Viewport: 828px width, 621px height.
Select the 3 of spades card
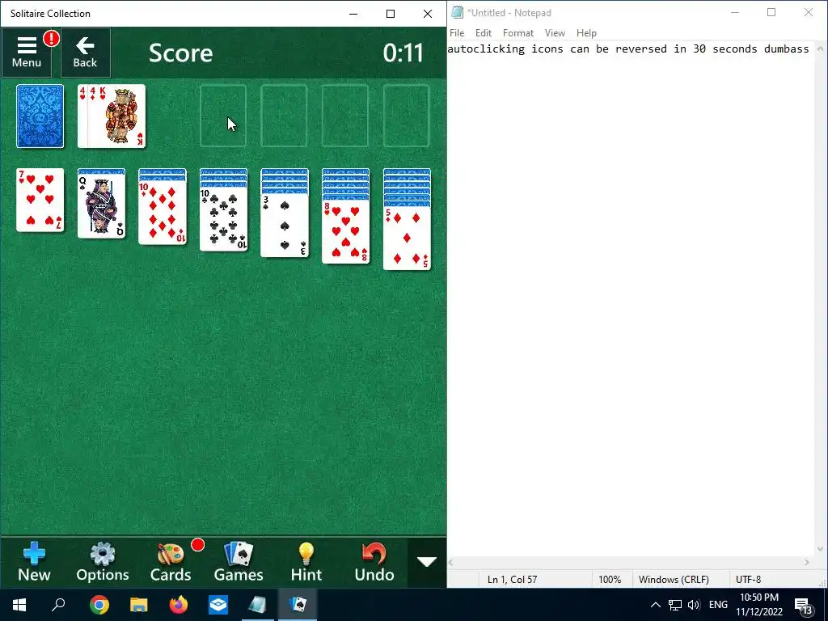[285, 226]
